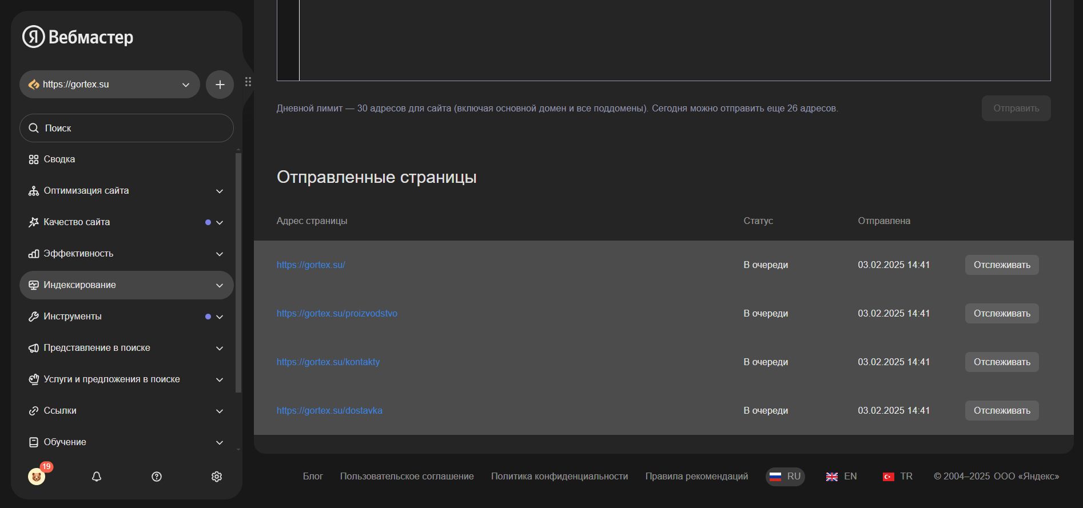Click the Качество сайта stars icon
The image size is (1083, 508).
pos(34,222)
